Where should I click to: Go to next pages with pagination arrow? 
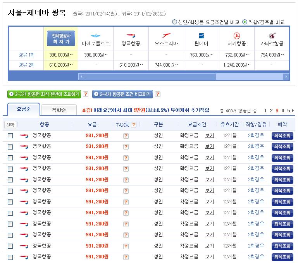pyautogui.click(x=293, y=111)
